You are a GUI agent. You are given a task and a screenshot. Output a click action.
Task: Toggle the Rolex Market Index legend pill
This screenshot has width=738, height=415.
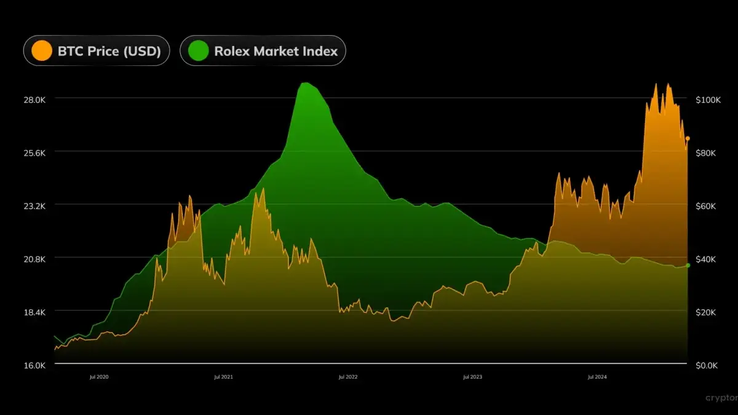click(263, 51)
